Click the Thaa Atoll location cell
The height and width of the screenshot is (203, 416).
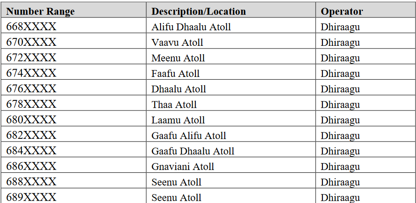point(174,104)
